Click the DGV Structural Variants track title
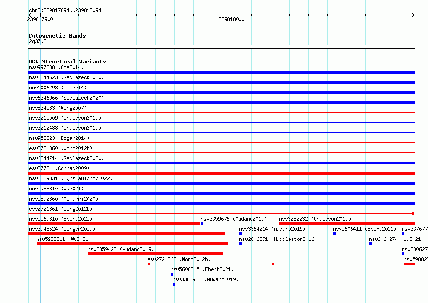The width and height of the screenshot is (428, 303). click(x=67, y=62)
